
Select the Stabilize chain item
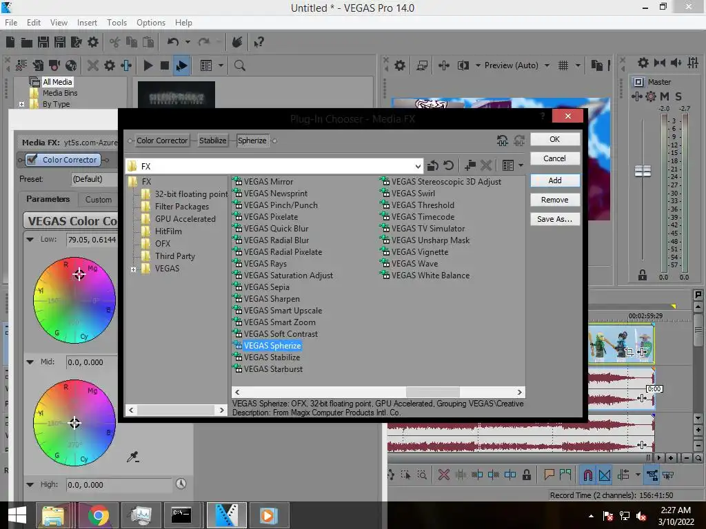(212, 141)
